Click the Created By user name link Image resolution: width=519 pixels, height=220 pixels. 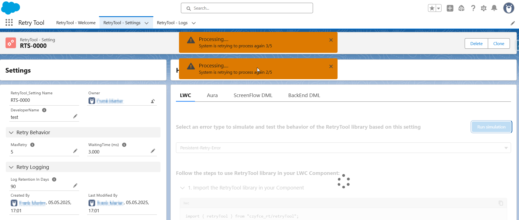tap(32, 203)
